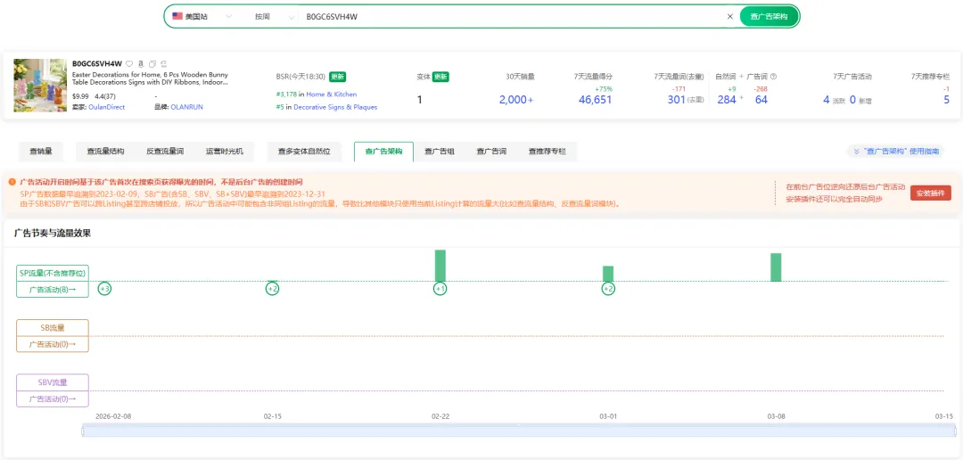Screen dimensions: 963x460
Task: Click the orange warning icon in notice banner
Action: pos(12,182)
